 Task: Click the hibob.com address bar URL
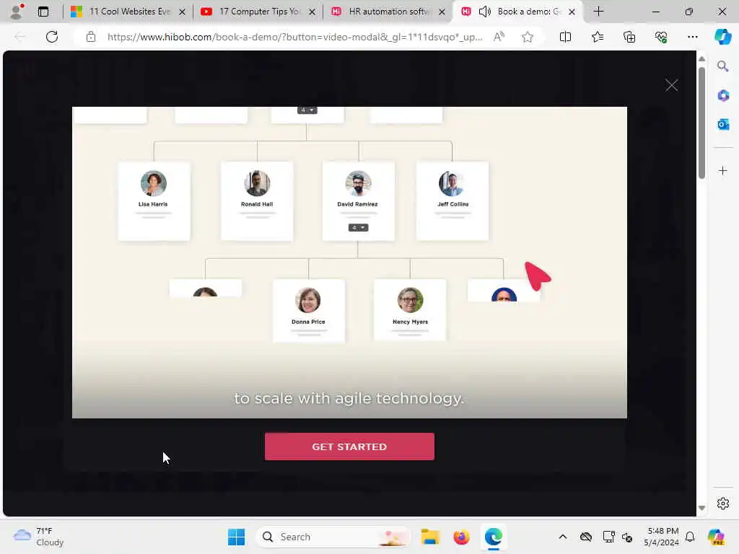point(294,37)
